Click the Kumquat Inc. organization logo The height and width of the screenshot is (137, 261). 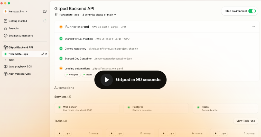pyautogui.click(x=5, y=11)
